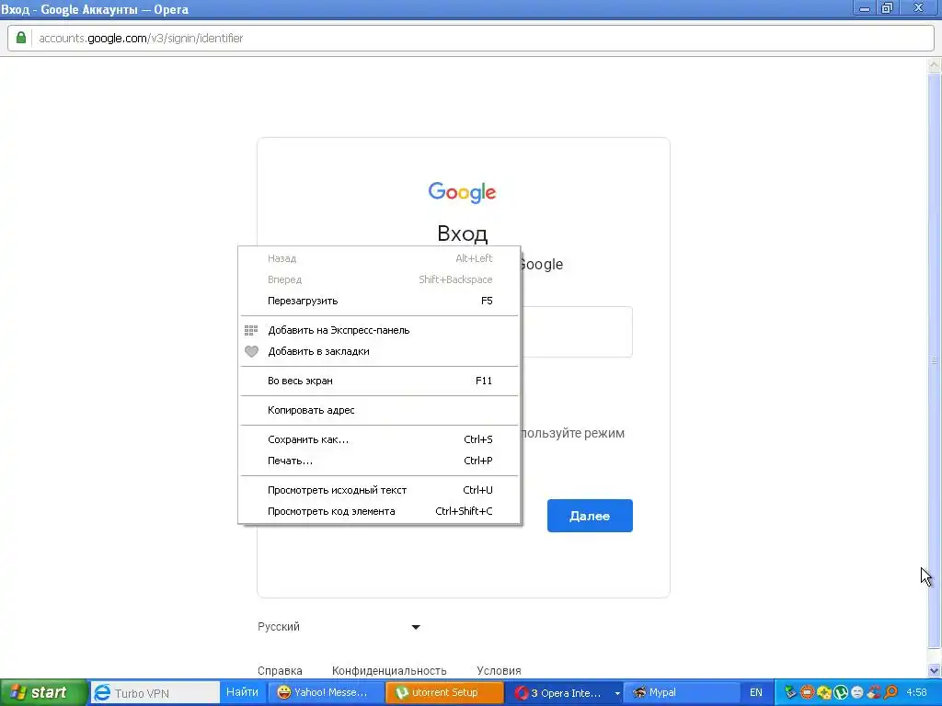Select Копировать адрес menu item
This screenshot has height=706, width=942.
(x=379, y=410)
